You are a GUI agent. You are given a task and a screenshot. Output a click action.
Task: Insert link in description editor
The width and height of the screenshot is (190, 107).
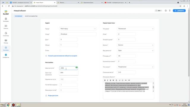click(126, 80)
